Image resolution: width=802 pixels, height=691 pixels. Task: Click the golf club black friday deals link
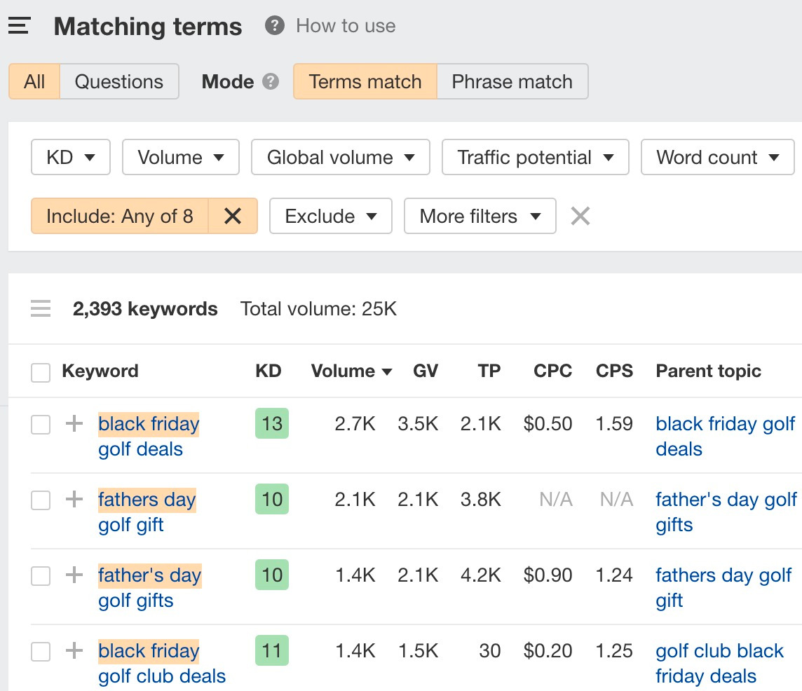click(719, 663)
